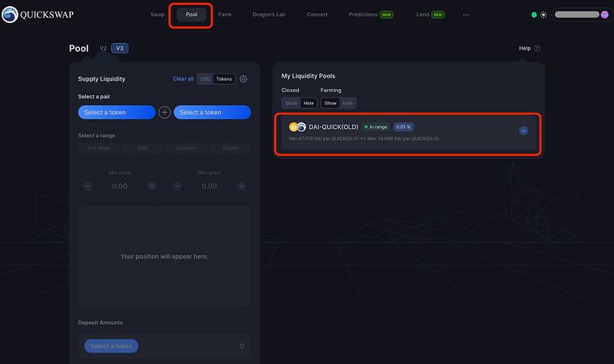The height and width of the screenshot is (364, 614).
Task: Choose the Full range preset
Action: tap(99, 148)
